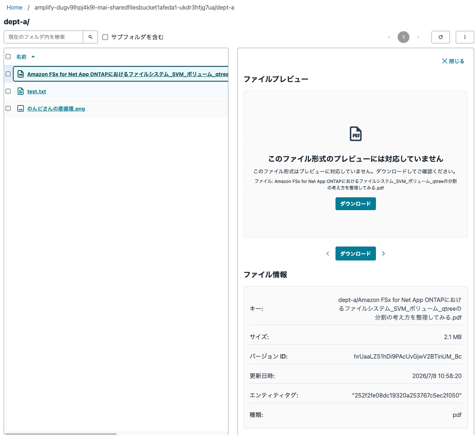Open the Amazon FSx for NetApp ONTAP PDF file
Image resolution: width=476 pixels, height=435 pixels.
pyautogui.click(x=128, y=74)
